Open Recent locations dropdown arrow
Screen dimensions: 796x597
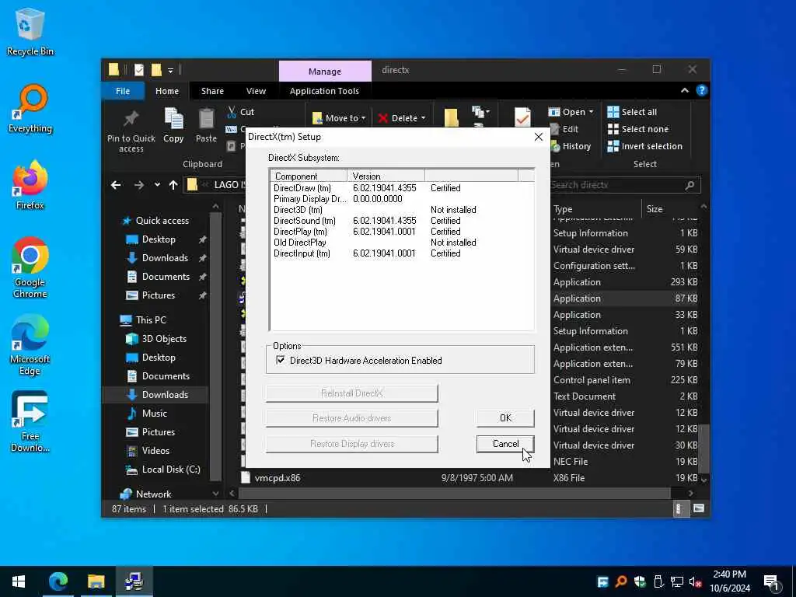pyautogui.click(x=157, y=185)
